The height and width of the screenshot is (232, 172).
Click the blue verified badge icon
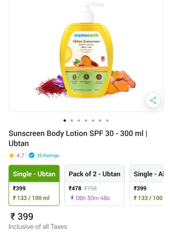pyautogui.click(x=32, y=155)
